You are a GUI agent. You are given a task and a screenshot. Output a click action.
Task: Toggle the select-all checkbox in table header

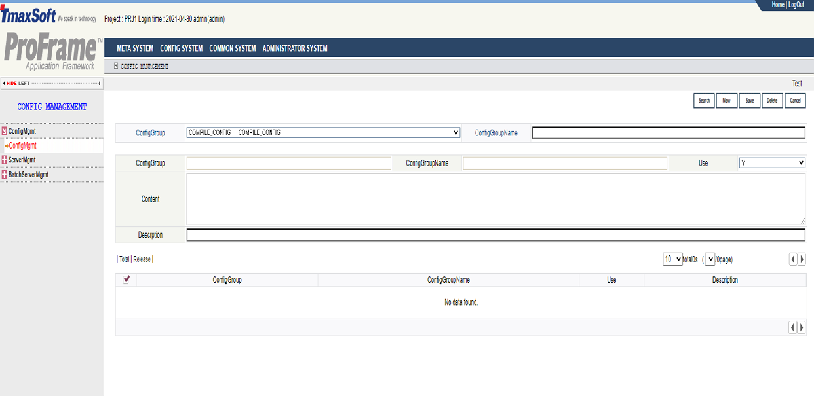click(x=126, y=279)
